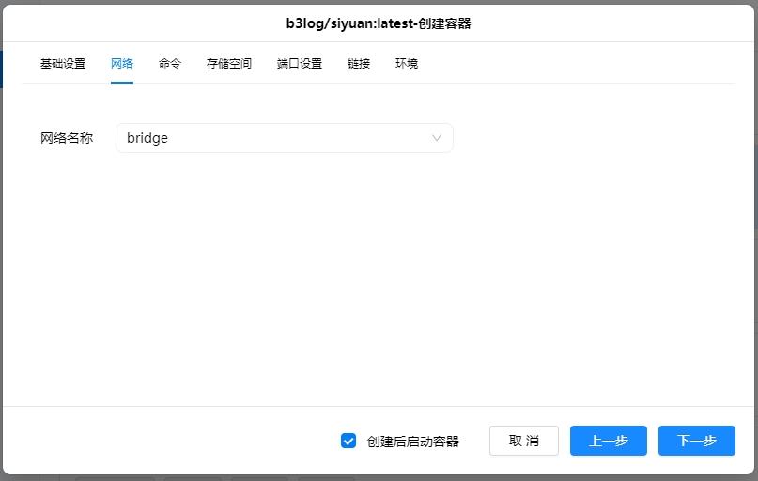The width and height of the screenshot is (758, 481).
Task: Open the 端口设置 tab
Action: click(300, 64)
